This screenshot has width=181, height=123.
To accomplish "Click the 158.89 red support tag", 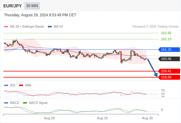I will click(169, 77).
